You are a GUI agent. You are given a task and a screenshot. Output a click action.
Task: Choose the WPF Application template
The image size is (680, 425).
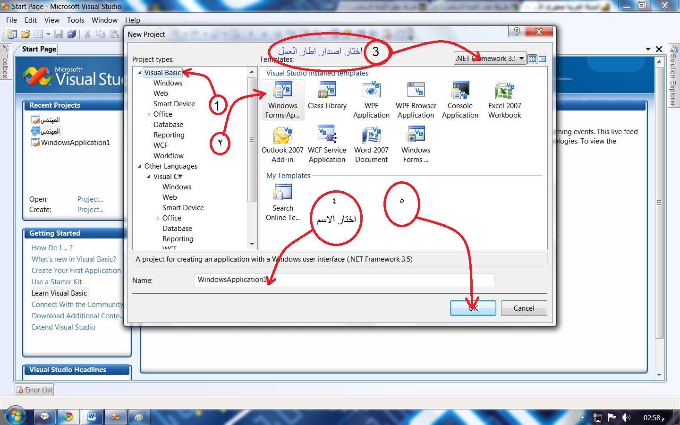click(x=372, y=100)
